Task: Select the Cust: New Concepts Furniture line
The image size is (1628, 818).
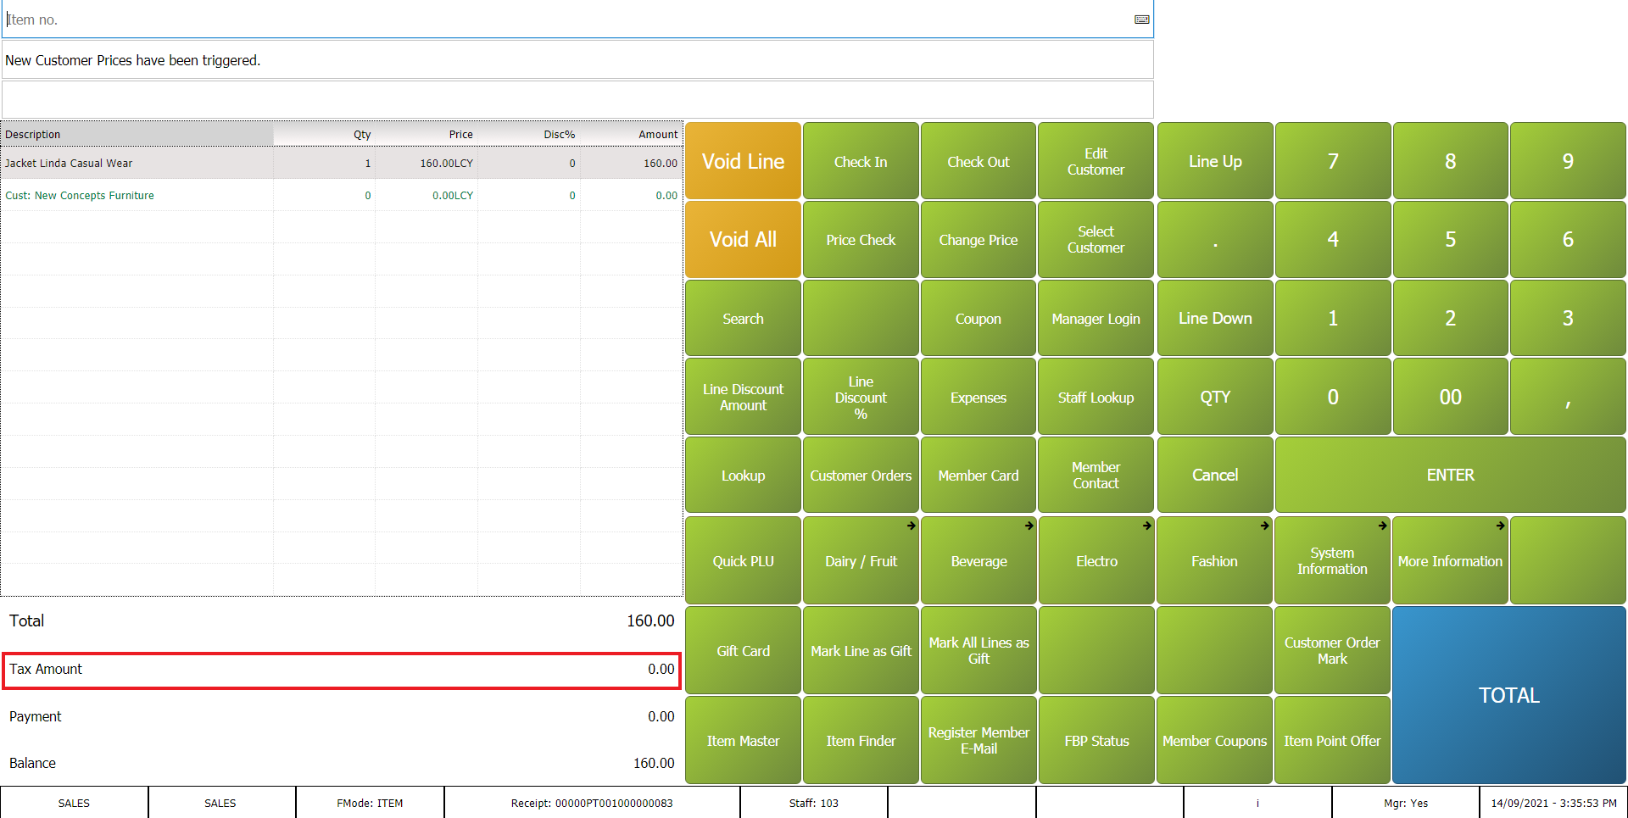Action: [x=136, y=195]
